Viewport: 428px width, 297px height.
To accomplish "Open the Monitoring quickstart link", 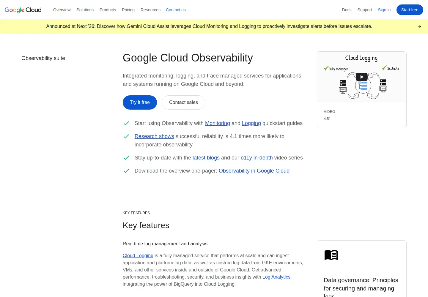I will [218, 123].
